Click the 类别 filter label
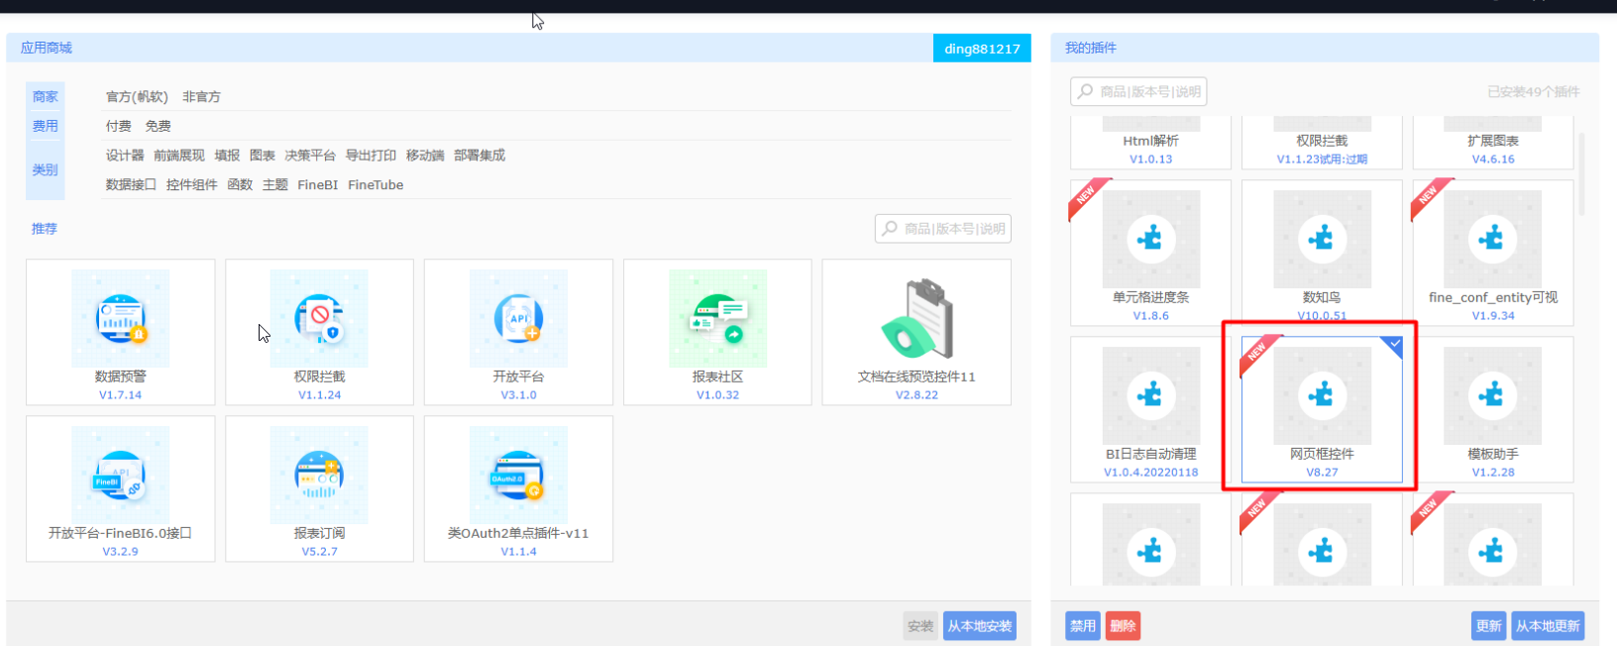 click(46, 170)
